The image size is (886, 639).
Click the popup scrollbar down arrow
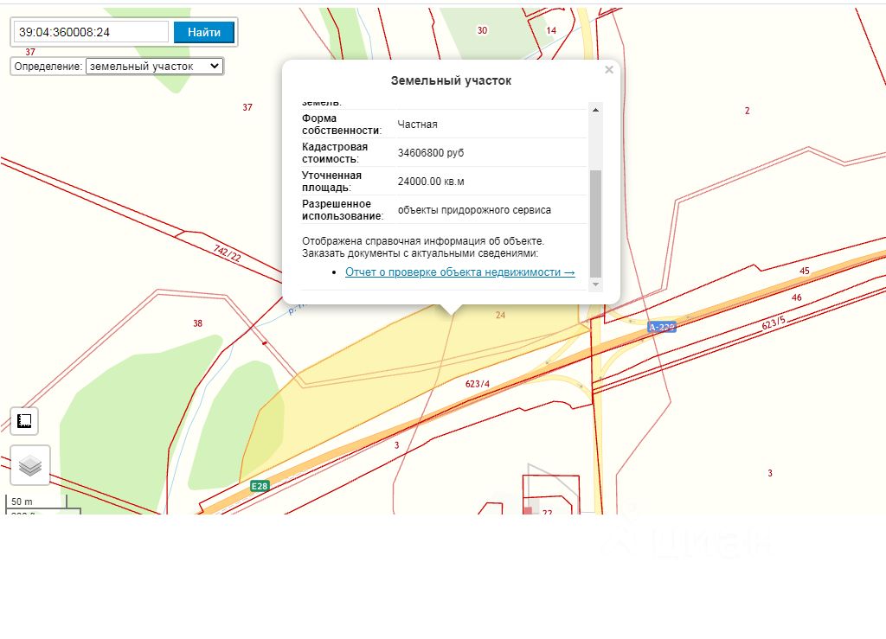pos(595,284)
